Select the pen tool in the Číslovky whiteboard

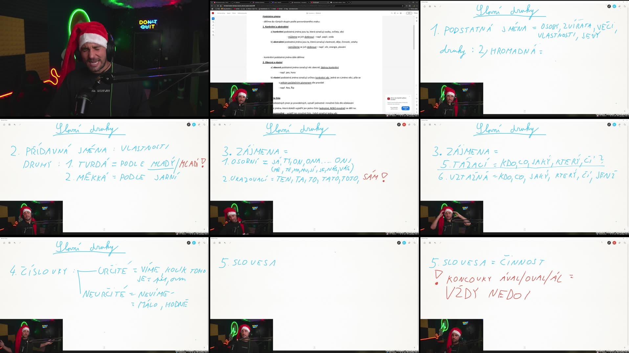pos(189,243)
